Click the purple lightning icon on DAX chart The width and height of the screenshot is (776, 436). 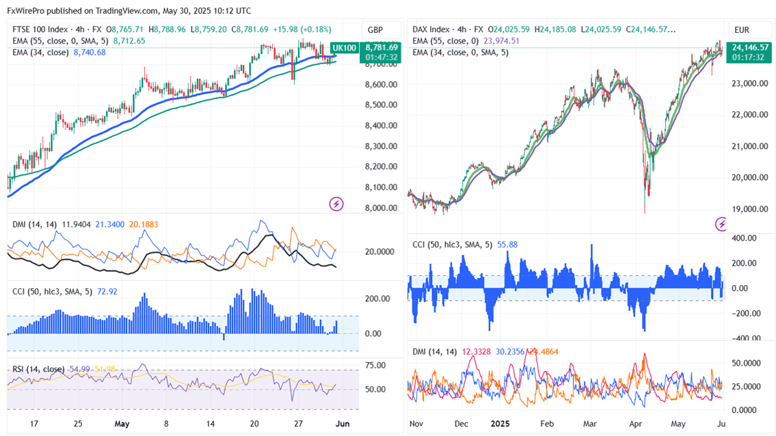(x=721, y=223)
